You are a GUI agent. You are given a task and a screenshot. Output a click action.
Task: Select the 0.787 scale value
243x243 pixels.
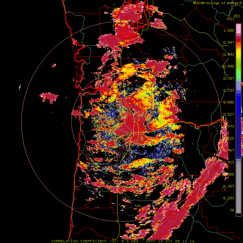tap(229, 78)
